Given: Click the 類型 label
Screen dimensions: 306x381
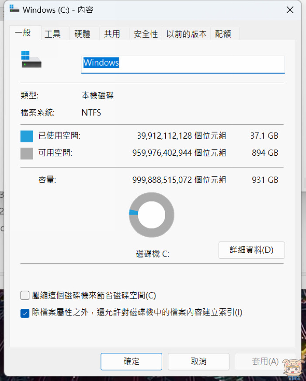Looking at the screenshot, I should pos(30,95).
